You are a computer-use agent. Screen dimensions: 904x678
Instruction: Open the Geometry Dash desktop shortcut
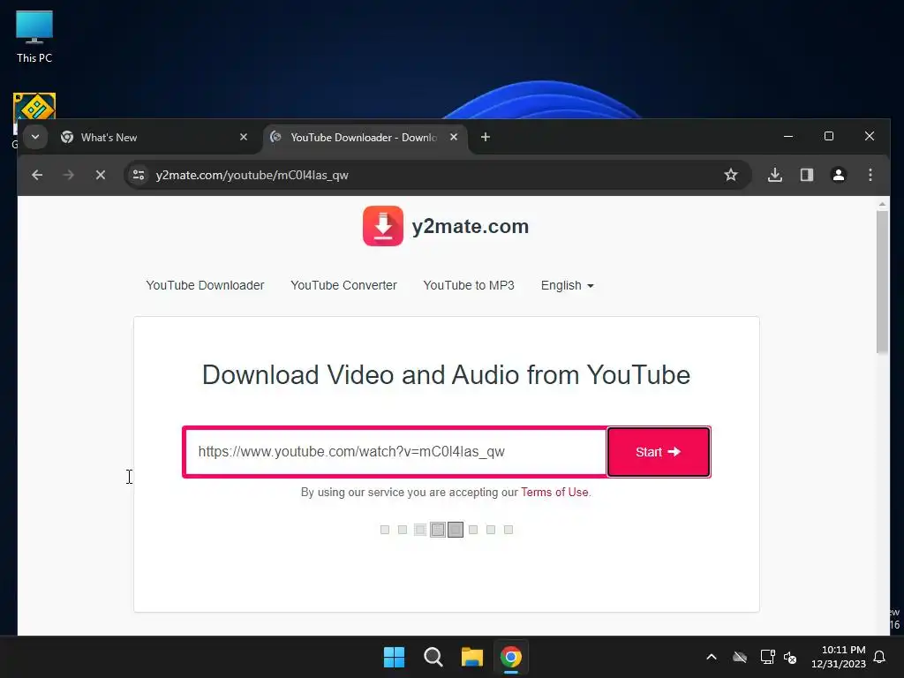click(x=34, y=106)
